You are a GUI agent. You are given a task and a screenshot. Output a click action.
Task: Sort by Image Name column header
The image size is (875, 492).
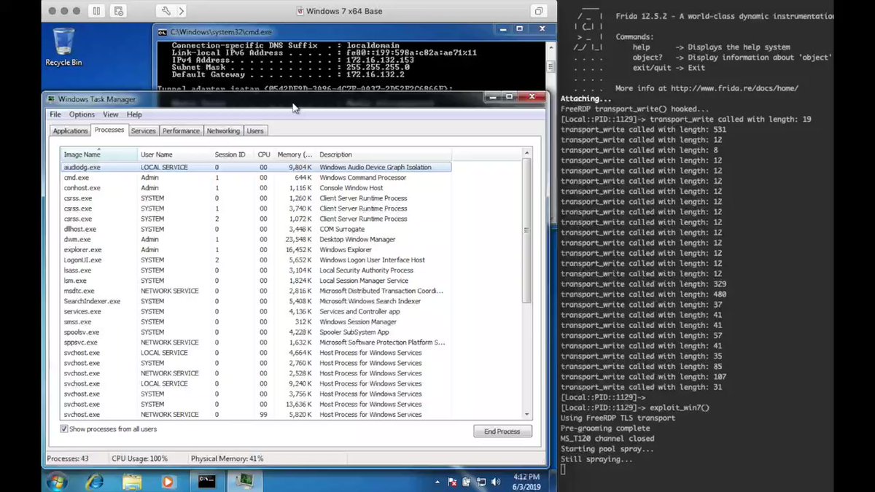tap(98, 155)
